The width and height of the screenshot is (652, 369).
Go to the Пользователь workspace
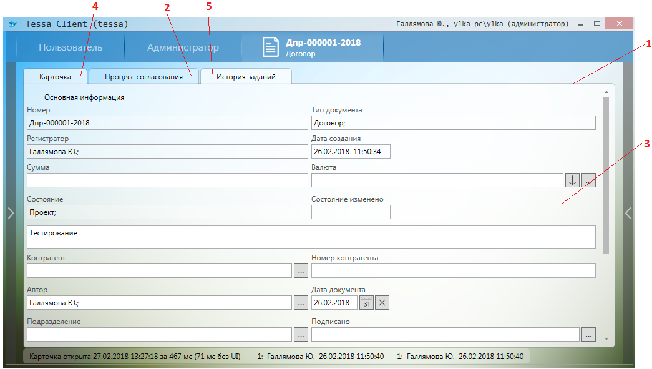71,47
